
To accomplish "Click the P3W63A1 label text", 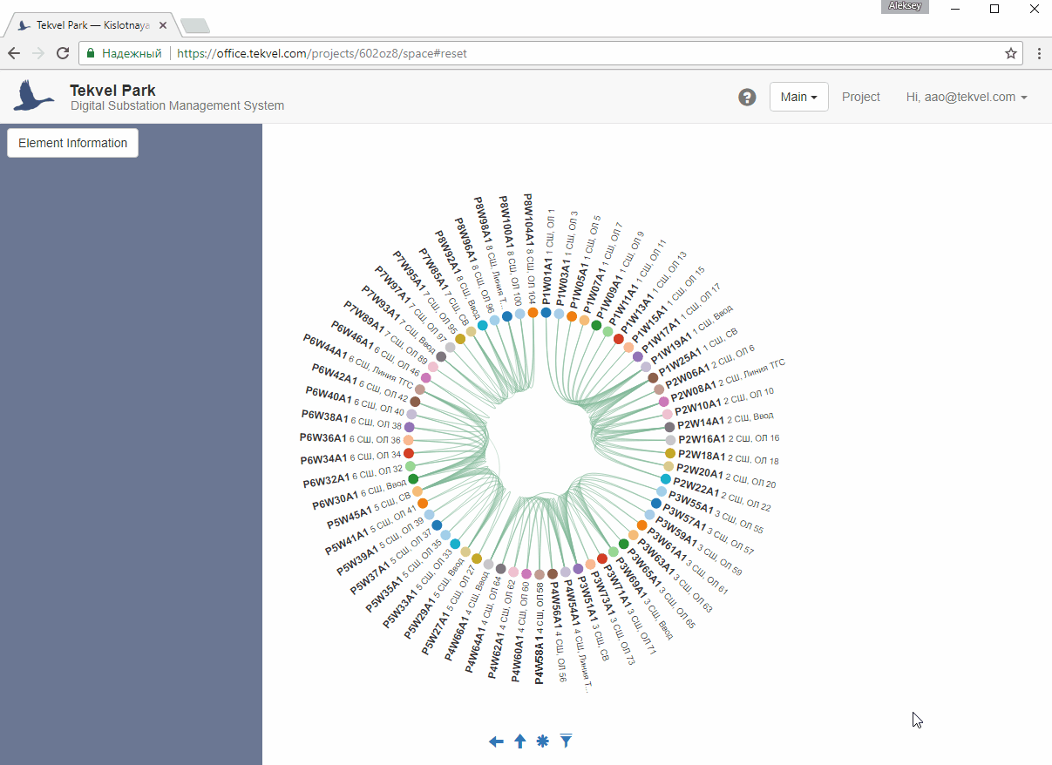I will click(655, 557).
